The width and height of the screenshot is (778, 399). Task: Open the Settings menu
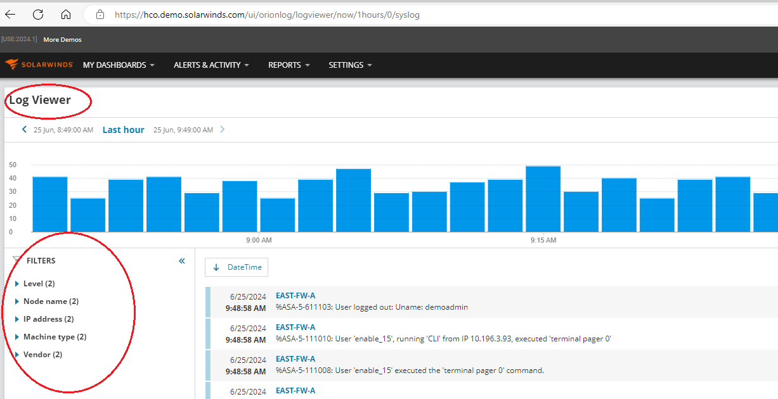[350, 65]
